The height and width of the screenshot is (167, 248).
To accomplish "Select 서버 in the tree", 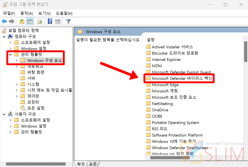I will [x=31, y=78].
